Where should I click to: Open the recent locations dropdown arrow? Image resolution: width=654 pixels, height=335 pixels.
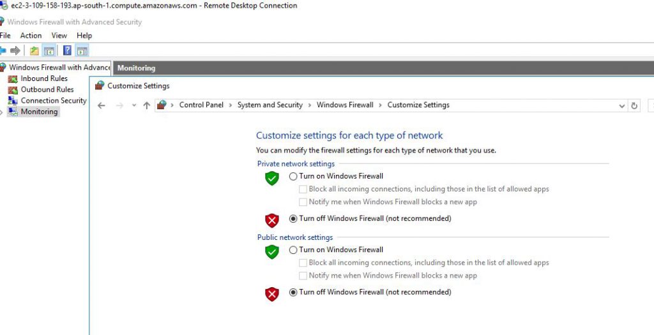click(134, 105)
